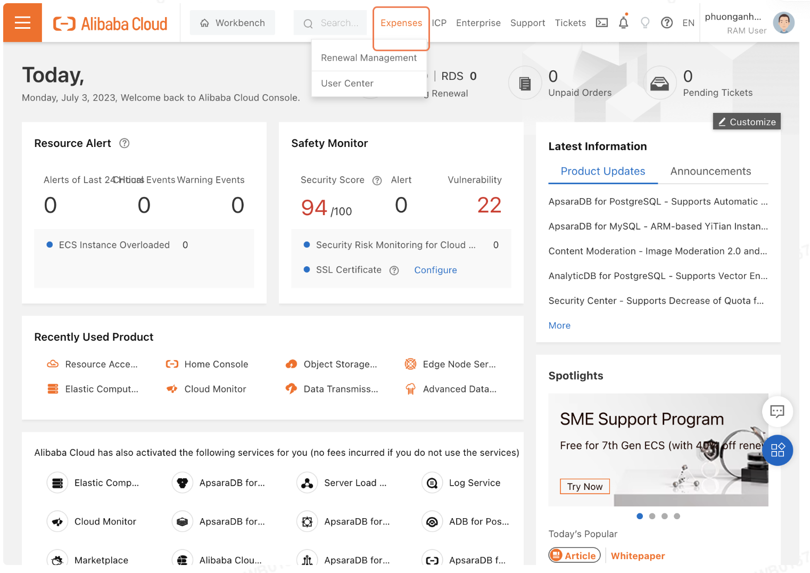This screenshot has width=810, height=573.
Task: Open the notifications bell
Action: [x=623, y=23]
